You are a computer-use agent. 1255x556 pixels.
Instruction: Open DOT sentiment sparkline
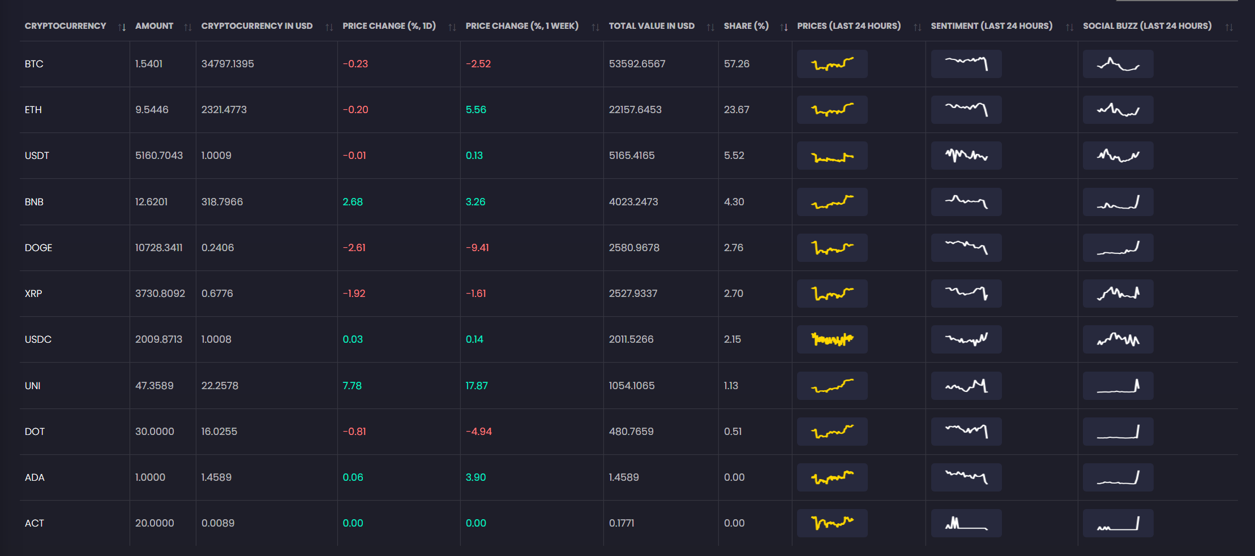point(966,432)
